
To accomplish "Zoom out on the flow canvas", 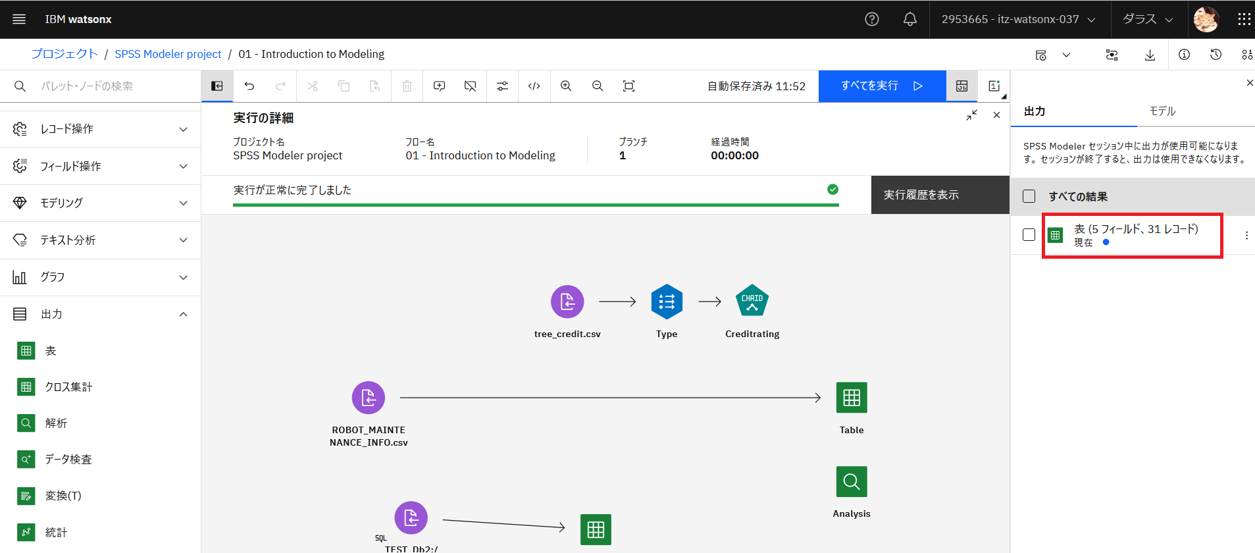I will [x=598, y=86].
